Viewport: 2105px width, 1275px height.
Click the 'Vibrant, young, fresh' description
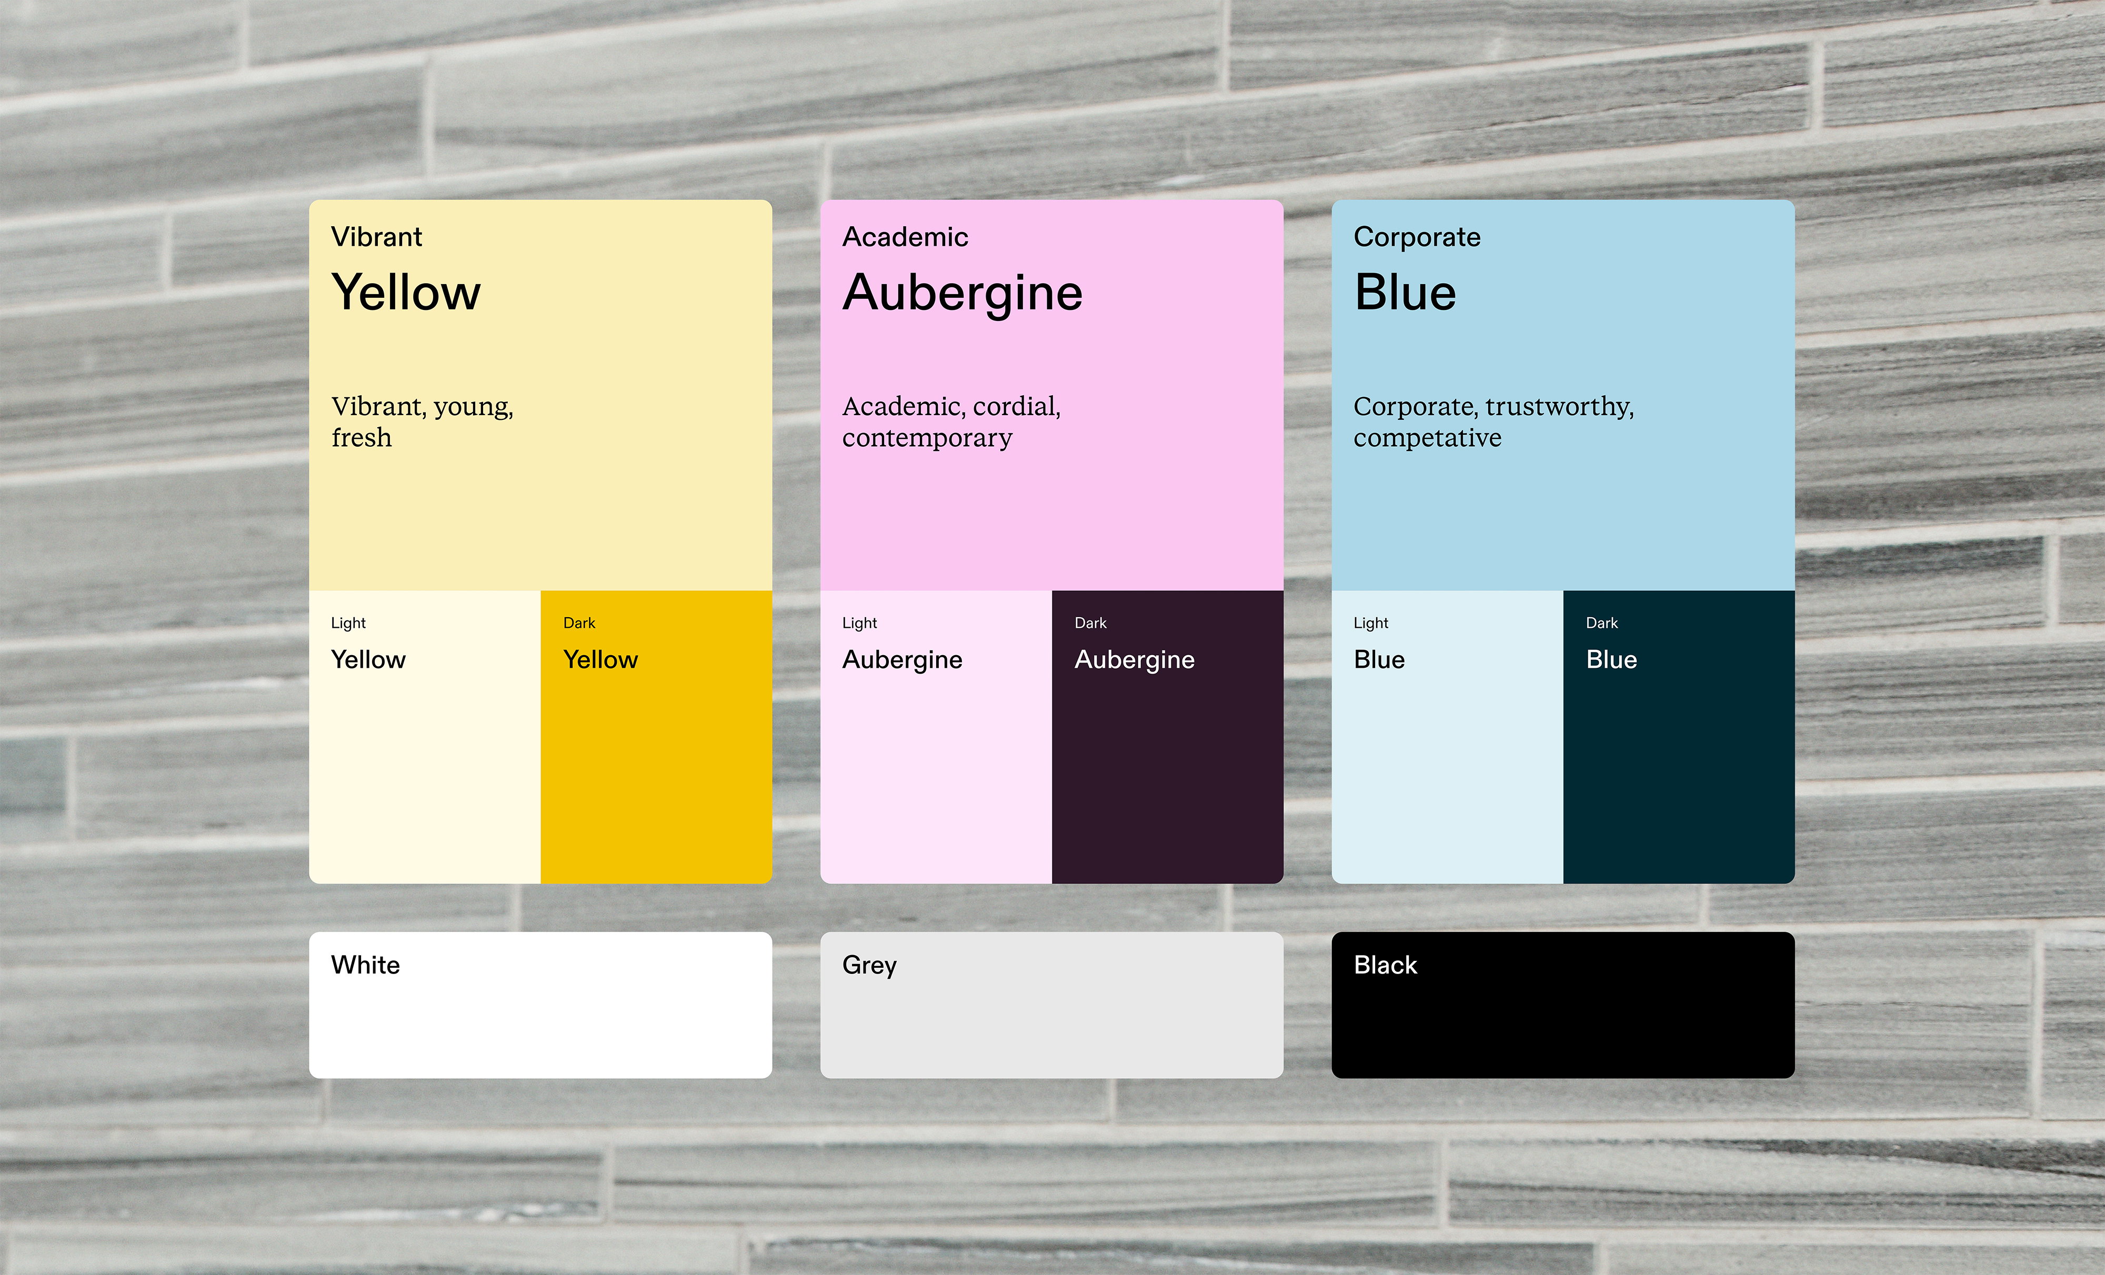click(x=423, y=421)
